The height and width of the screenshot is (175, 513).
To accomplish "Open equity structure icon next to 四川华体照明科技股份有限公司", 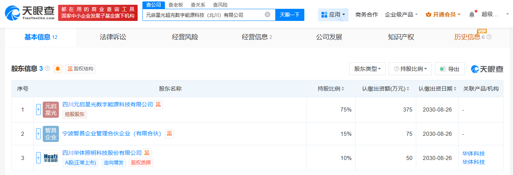I will pos(147,153).
